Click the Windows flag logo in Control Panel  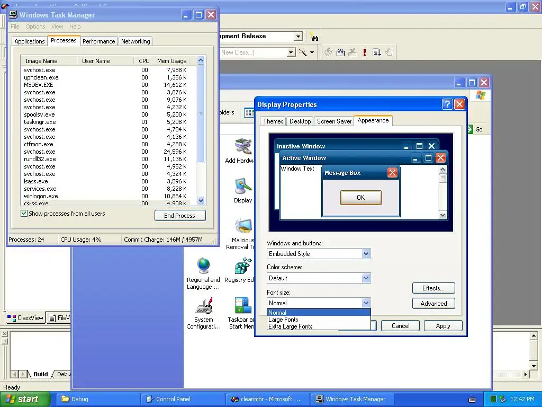(x=481, y=95)
